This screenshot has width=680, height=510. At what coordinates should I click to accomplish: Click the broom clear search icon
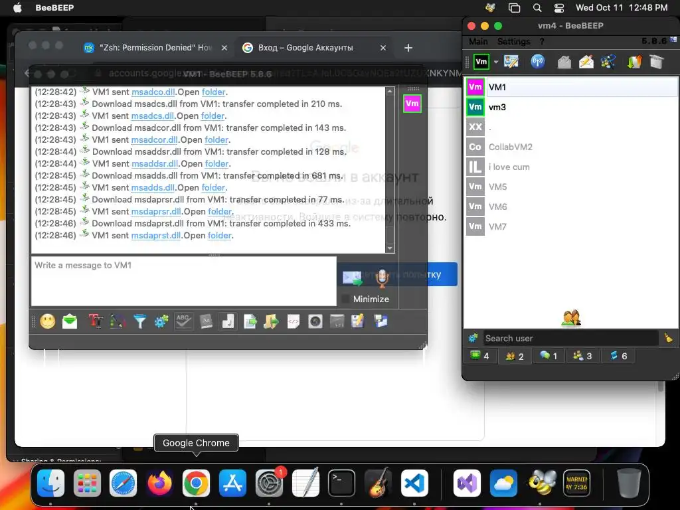coord(668,338)
